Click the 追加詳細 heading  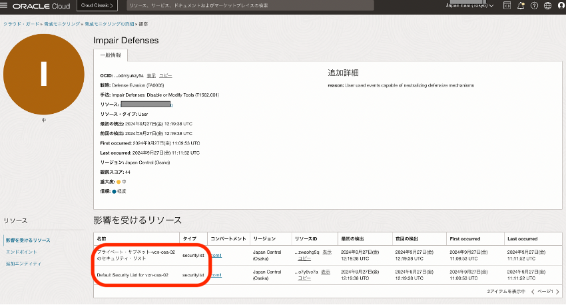pyautogui.click(x=343, y=73)
